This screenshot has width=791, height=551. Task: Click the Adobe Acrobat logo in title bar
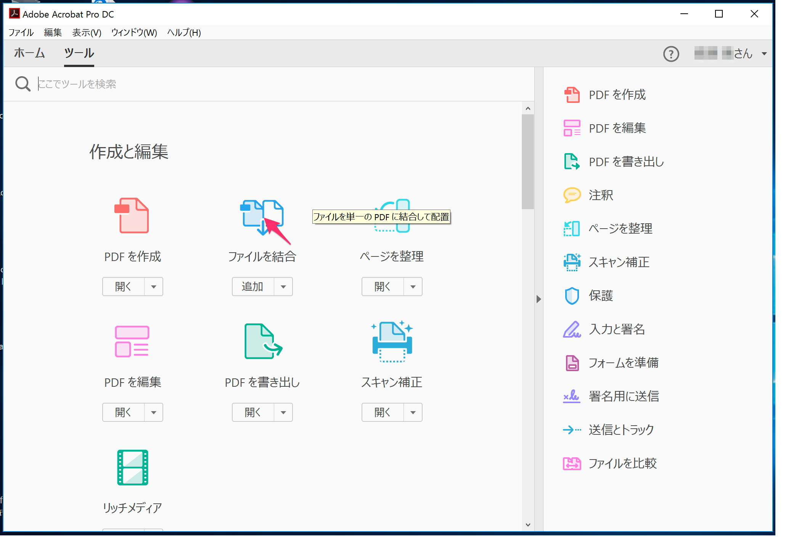tap(14, 14)
